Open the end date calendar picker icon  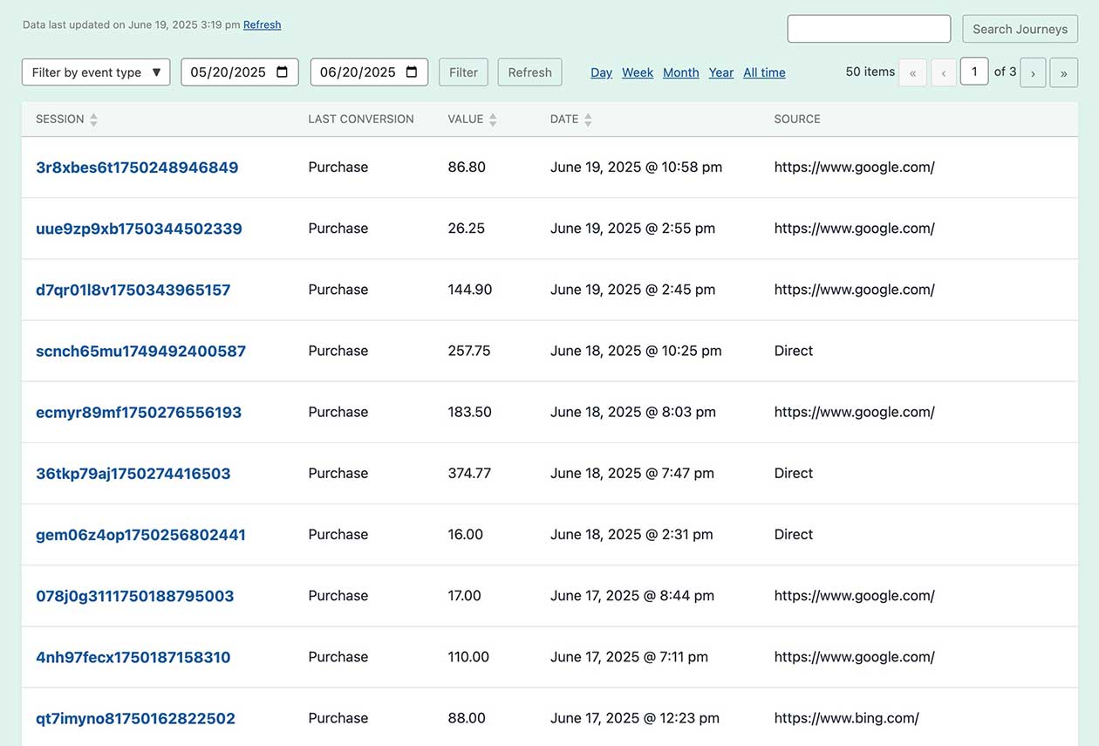pyautogui.click(x=412, y=72)
